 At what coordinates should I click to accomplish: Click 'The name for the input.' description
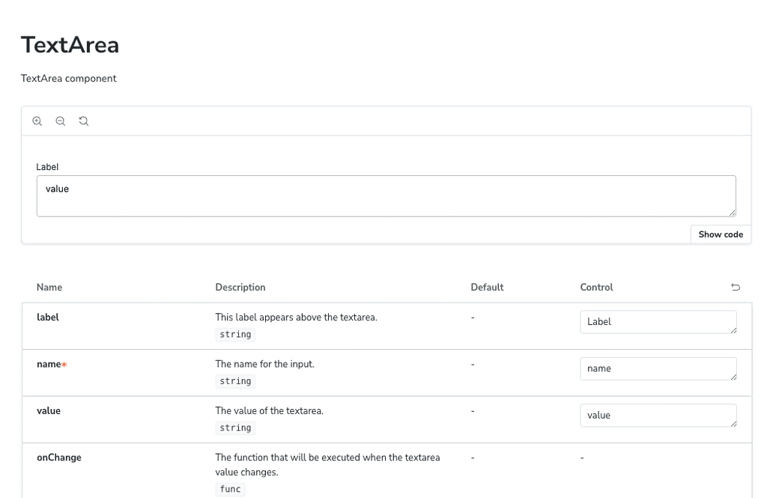point(264,364)
